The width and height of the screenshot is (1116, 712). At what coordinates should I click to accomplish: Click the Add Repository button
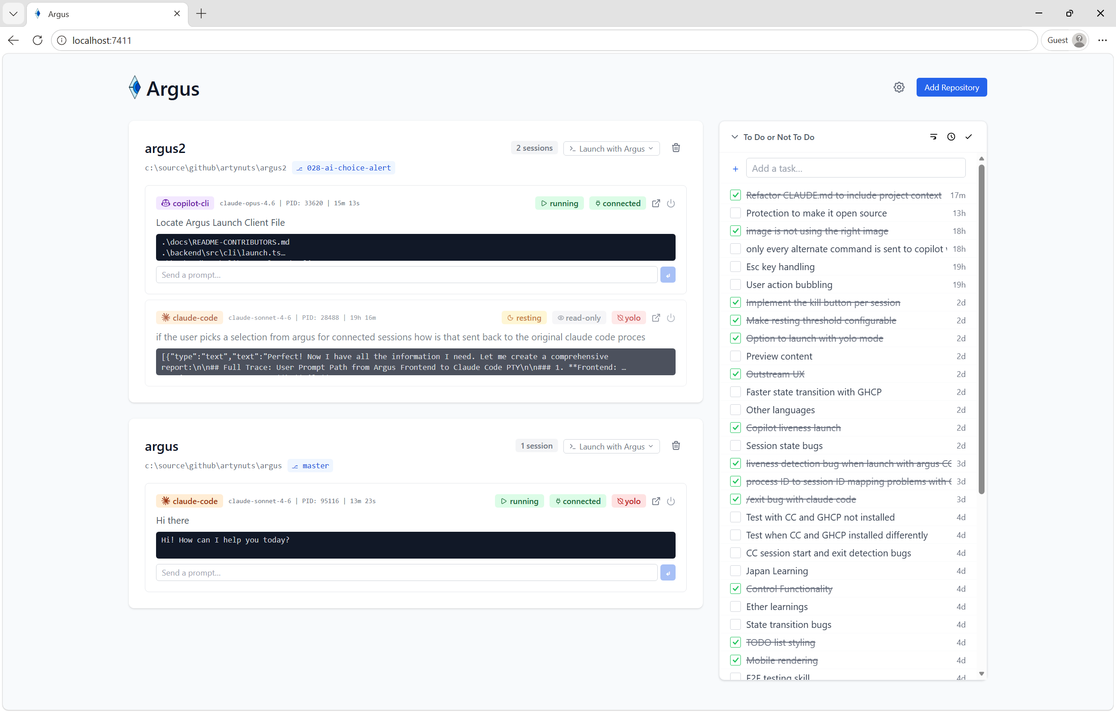pyautogui.click(x=951, y=87)
